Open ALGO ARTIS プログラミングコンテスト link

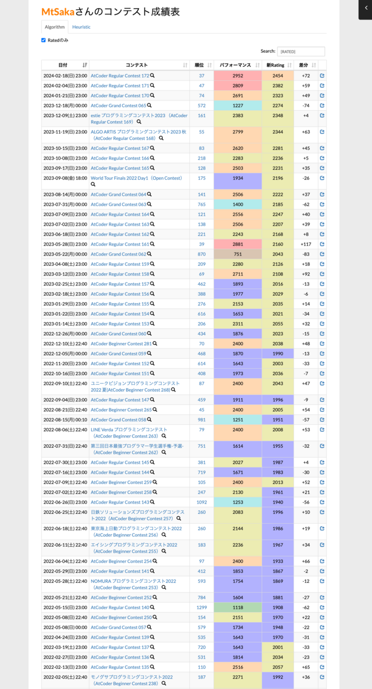tap(138, 135)
